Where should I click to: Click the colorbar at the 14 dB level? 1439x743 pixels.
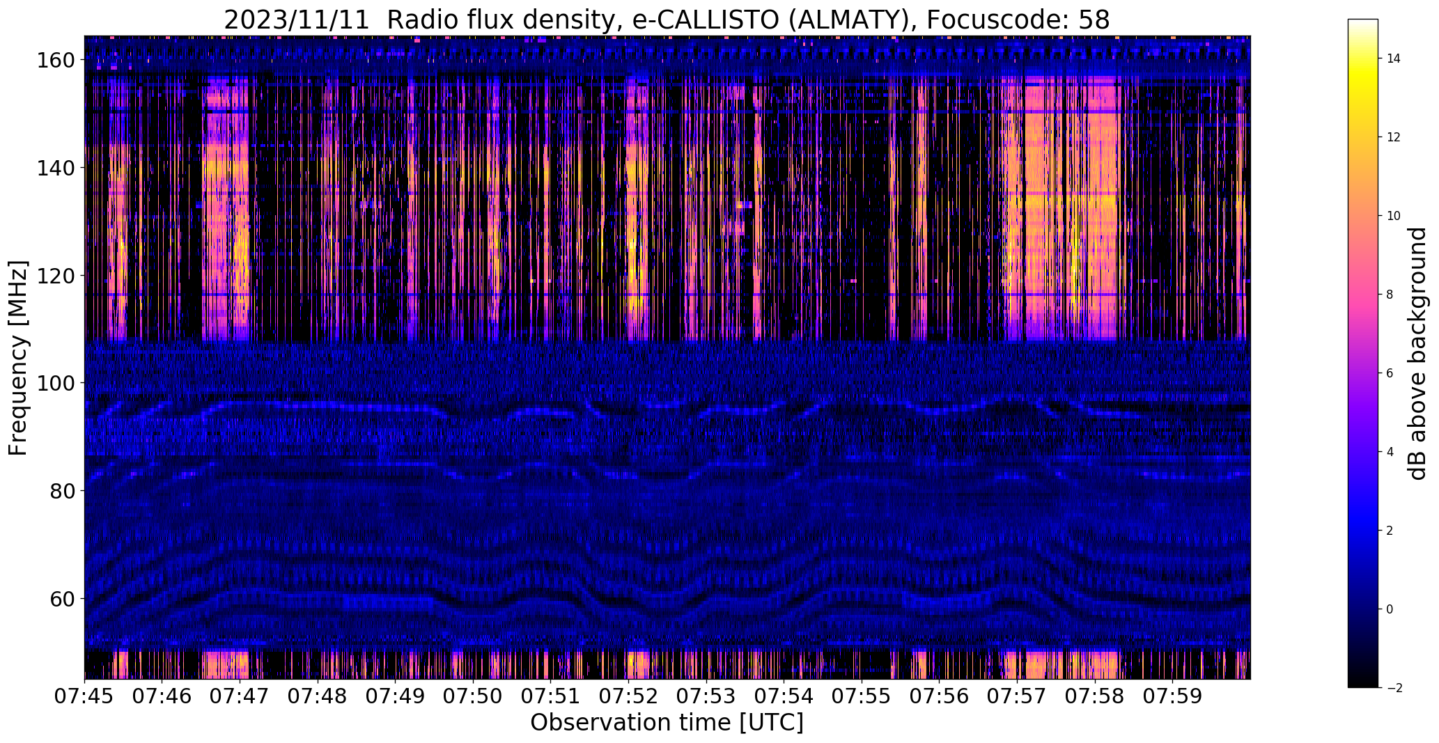(x=1363, y=58)
